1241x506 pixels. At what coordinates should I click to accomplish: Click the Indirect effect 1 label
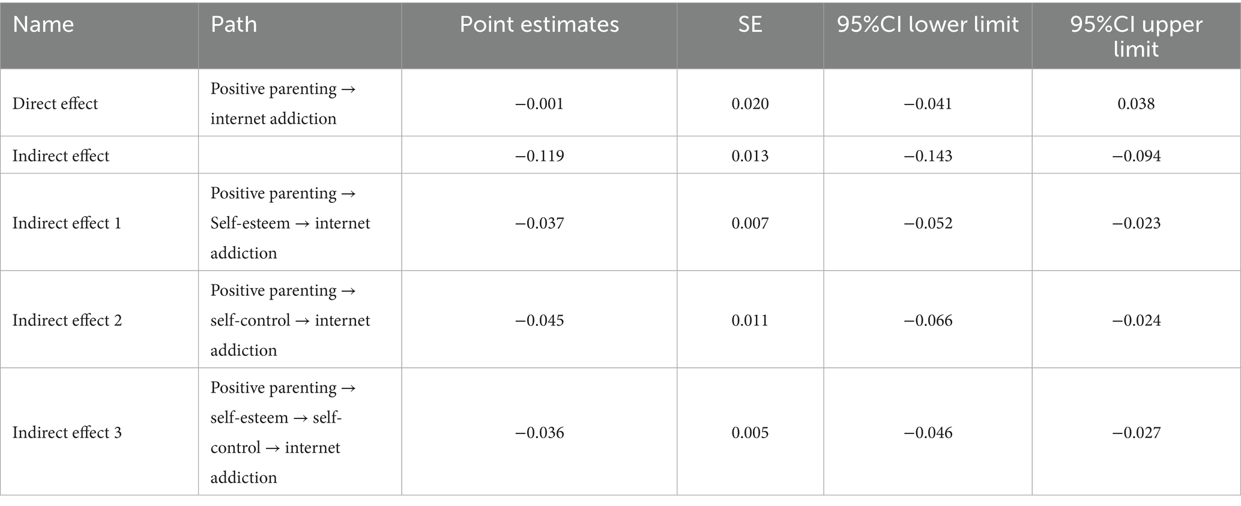click(x=67, y=223)
